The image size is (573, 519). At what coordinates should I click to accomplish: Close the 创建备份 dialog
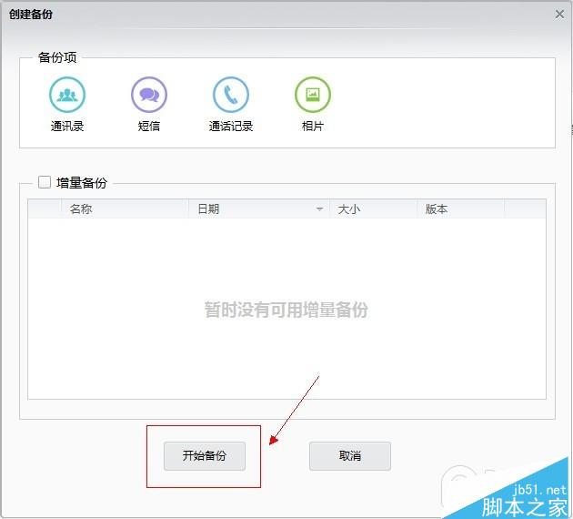click(559, 15)
